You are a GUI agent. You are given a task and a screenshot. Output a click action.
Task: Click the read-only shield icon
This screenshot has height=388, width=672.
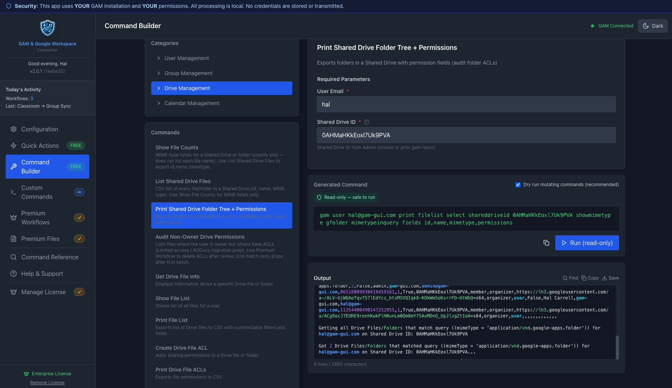[x=319, y=197]
